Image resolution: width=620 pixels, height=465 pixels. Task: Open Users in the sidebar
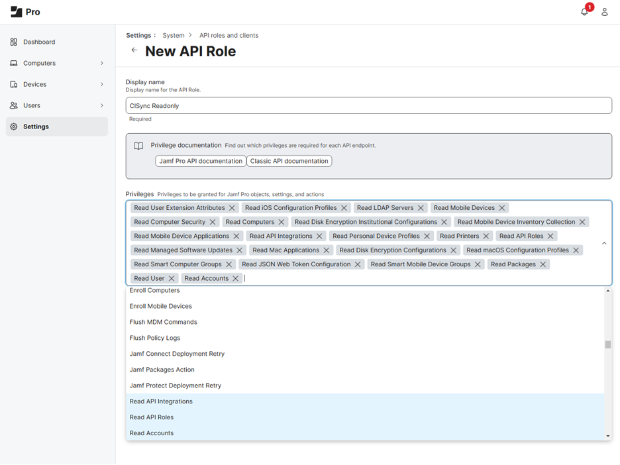coord(57,105)
